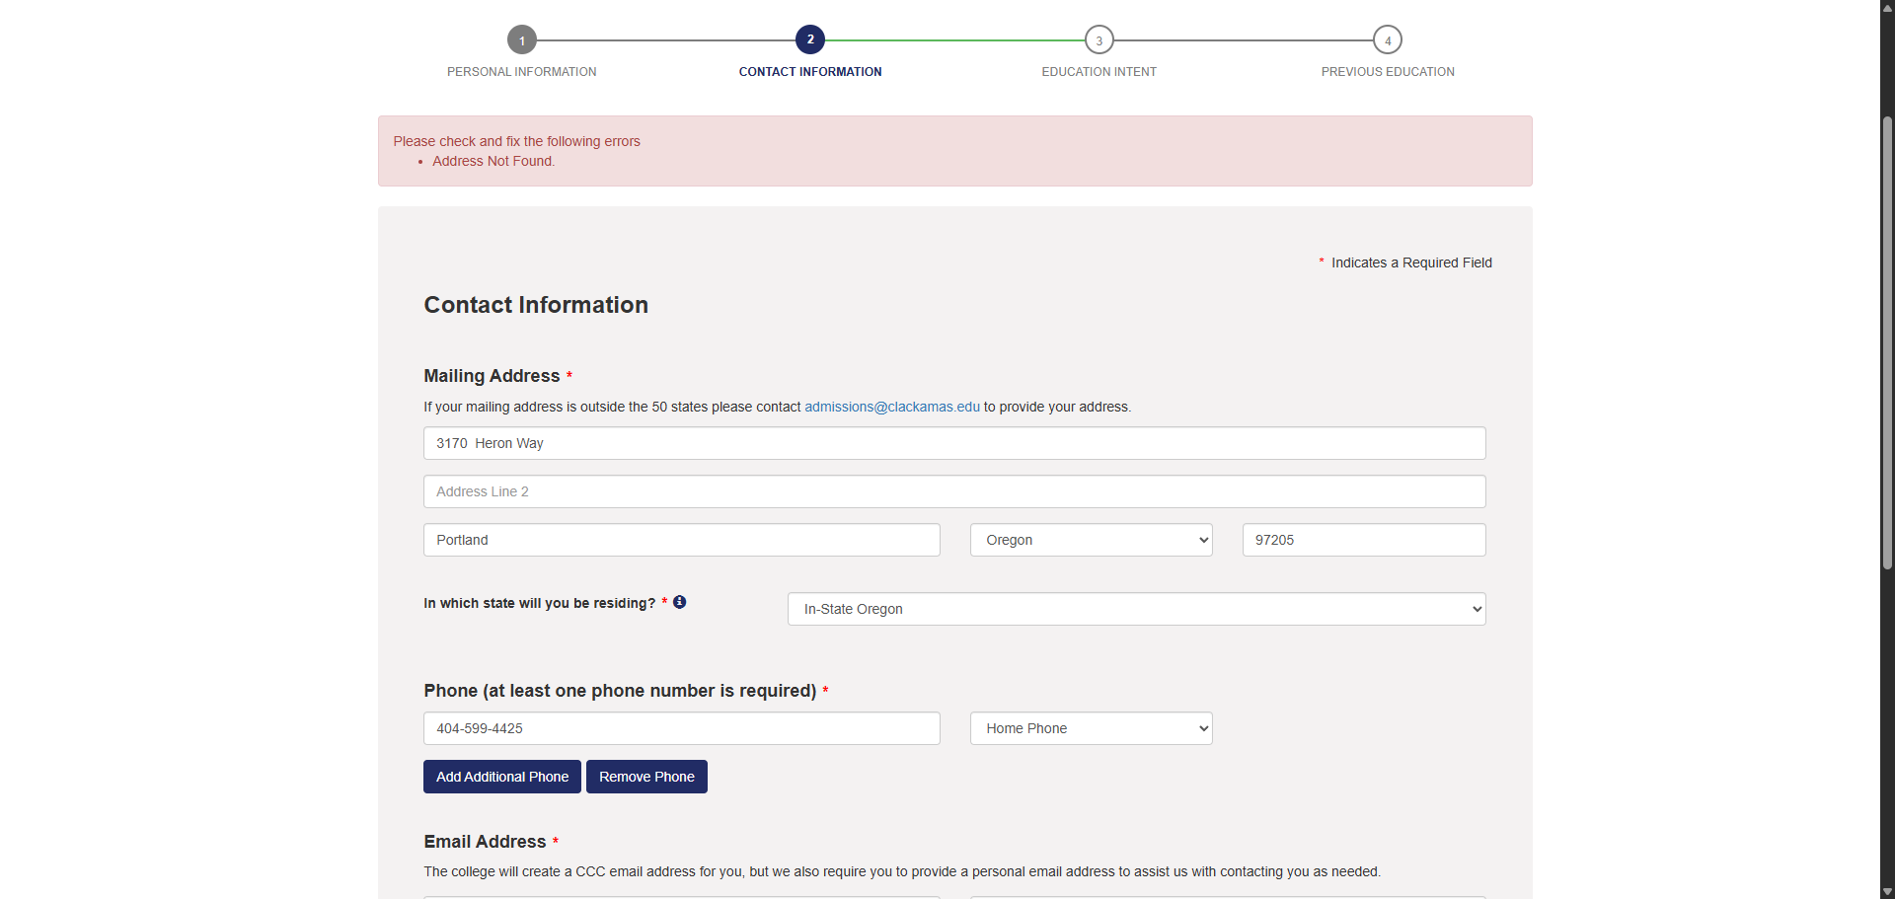
Task: Select the Portland city field
Action: pos(681,540)
